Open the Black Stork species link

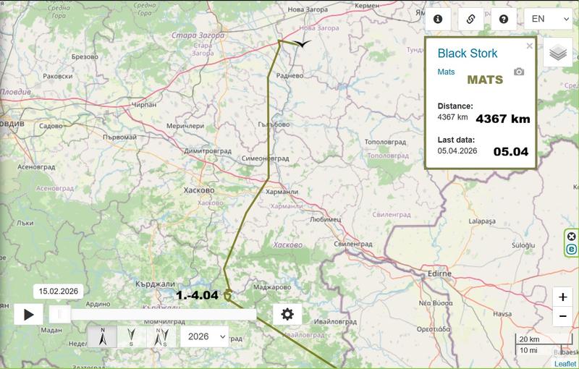tap(468, 53)
